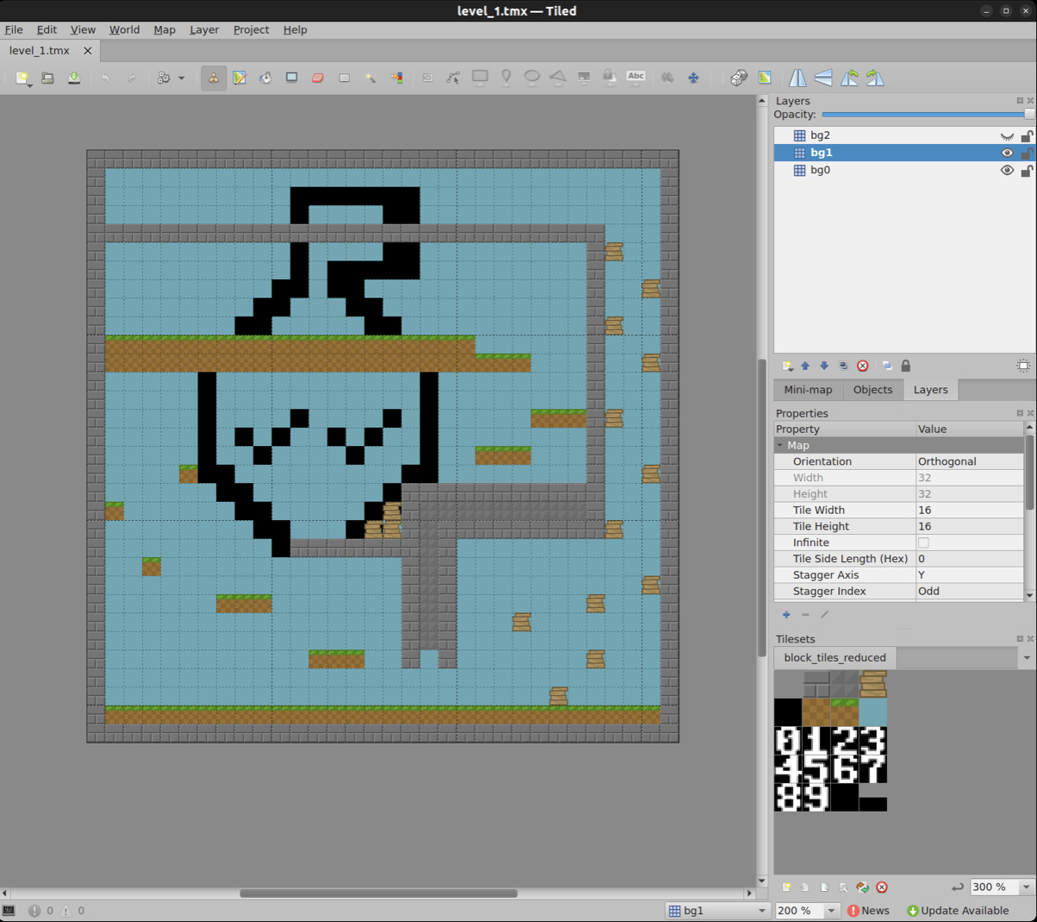
Task: Open the command button dropdown arrow
Action: [x=182, y=78]
